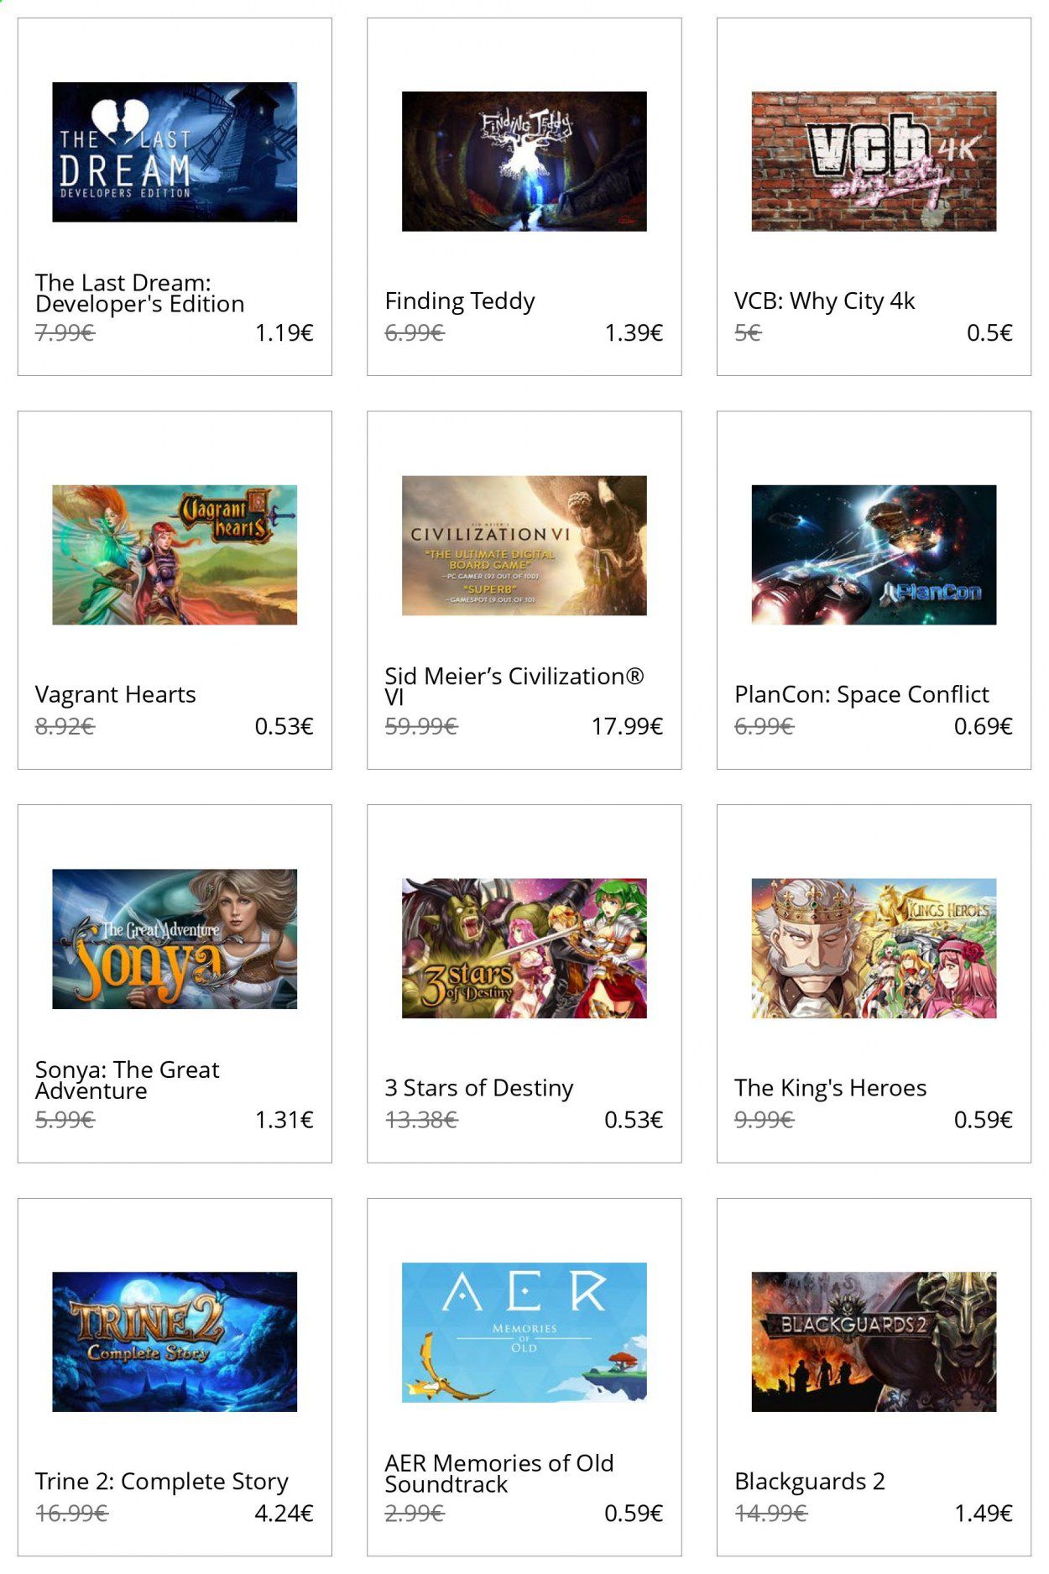Click the Trine 2 Complete Story thumbnail

click(x=175, y=1341)
